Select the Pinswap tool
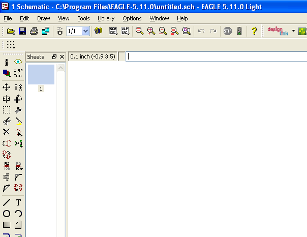307x237 pixels. (x=7, y=143)
